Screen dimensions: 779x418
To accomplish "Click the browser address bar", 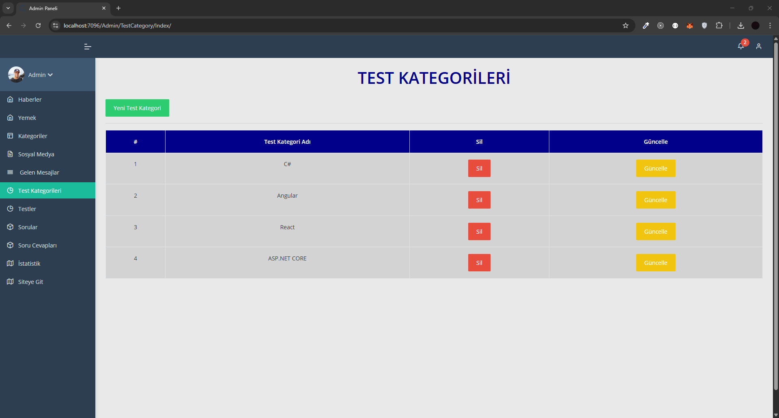I will pos(325,26).
